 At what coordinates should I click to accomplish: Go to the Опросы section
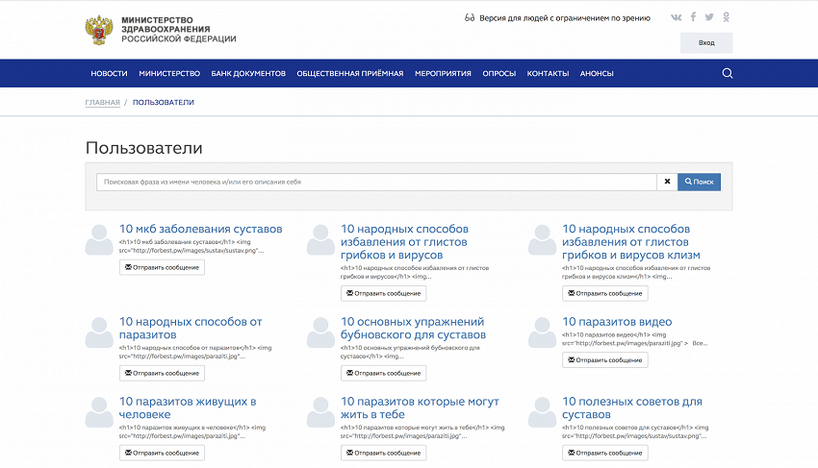coord(498,74)
